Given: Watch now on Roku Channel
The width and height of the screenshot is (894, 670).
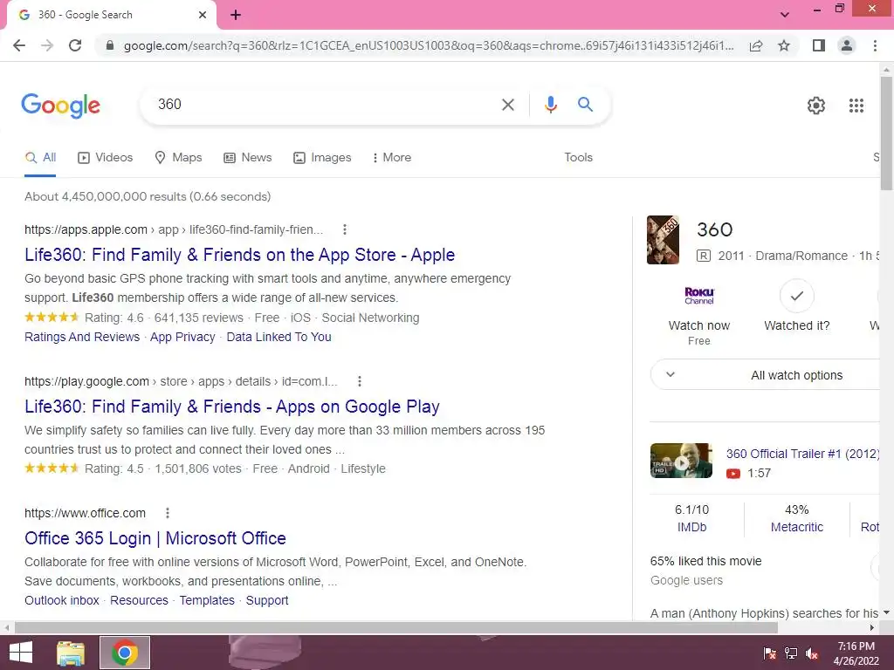Looking at the screenshot, I should coord(699,314).
